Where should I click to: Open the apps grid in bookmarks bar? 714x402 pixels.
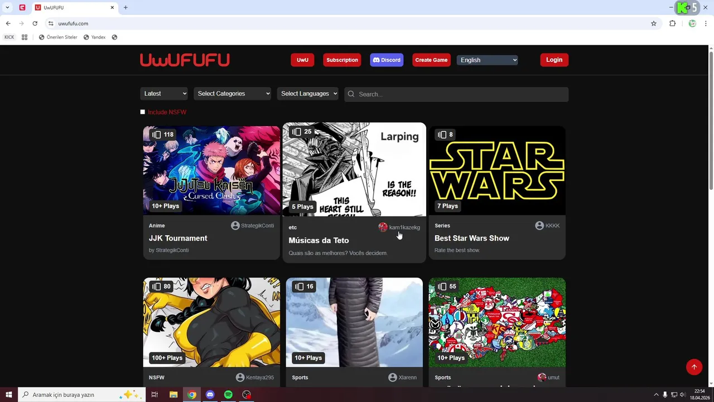(x=25, y=37)
